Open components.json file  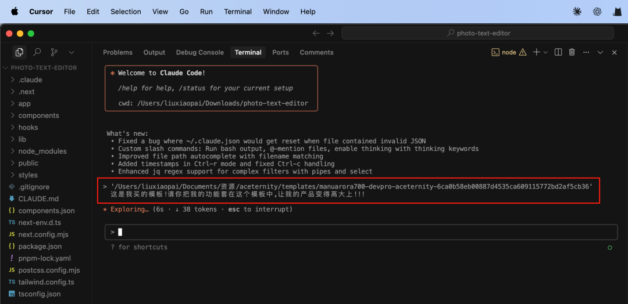(47, 211)
